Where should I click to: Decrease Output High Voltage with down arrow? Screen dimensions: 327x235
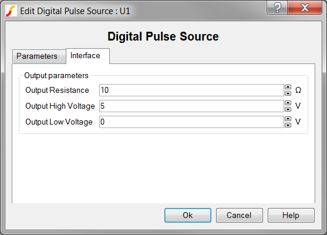click(x=288, y=109)
